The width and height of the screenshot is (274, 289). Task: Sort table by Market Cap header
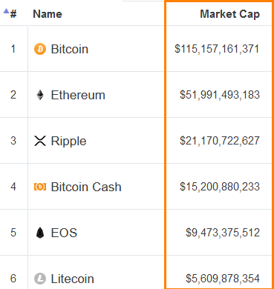[229, 14]
